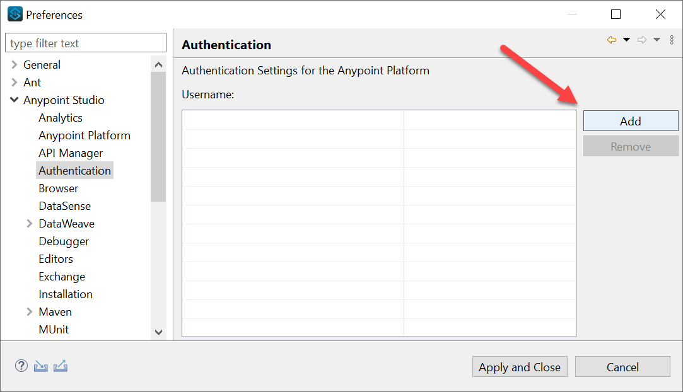The width and height of the screenshot is (683, 392).
Task: Cancel the Preferences dialog
Action: click(622, 366)
